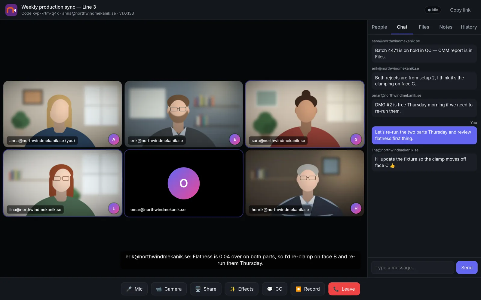Toggle the microphone with the Mic button
This screenshot has height=300, width=481.
coord(134,289)
